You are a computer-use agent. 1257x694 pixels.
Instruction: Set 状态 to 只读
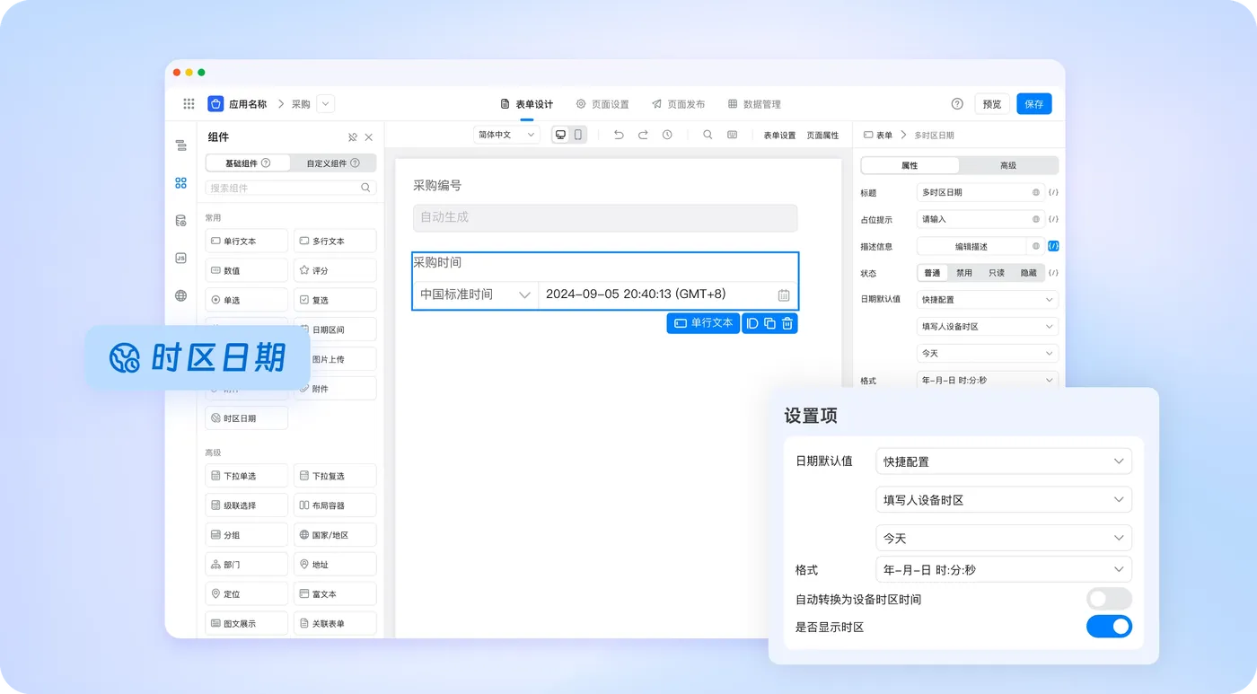(x=997, y=273)
